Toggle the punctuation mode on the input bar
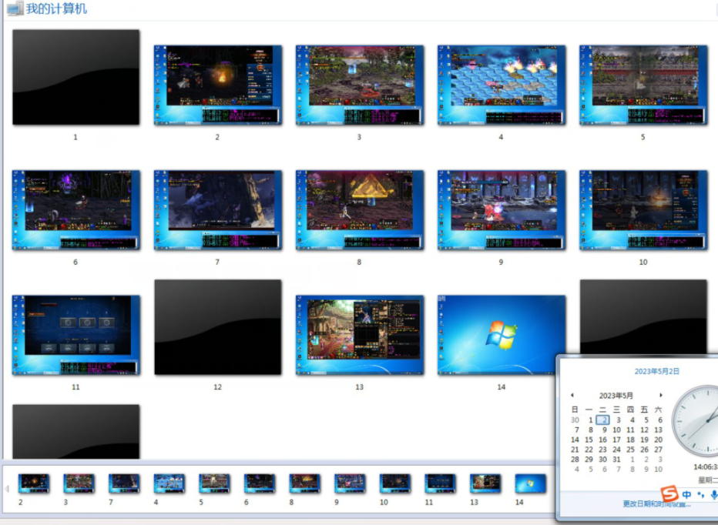The width and height of the screenshot is (718, 525). tap(700, 495)
